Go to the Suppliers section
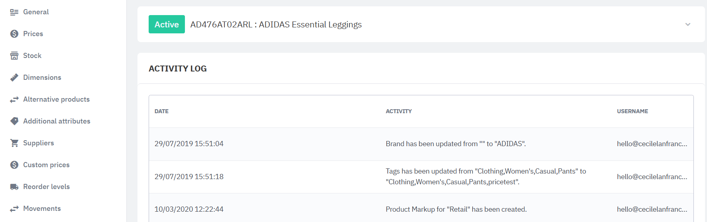707x222 pixels. (38, 143)
